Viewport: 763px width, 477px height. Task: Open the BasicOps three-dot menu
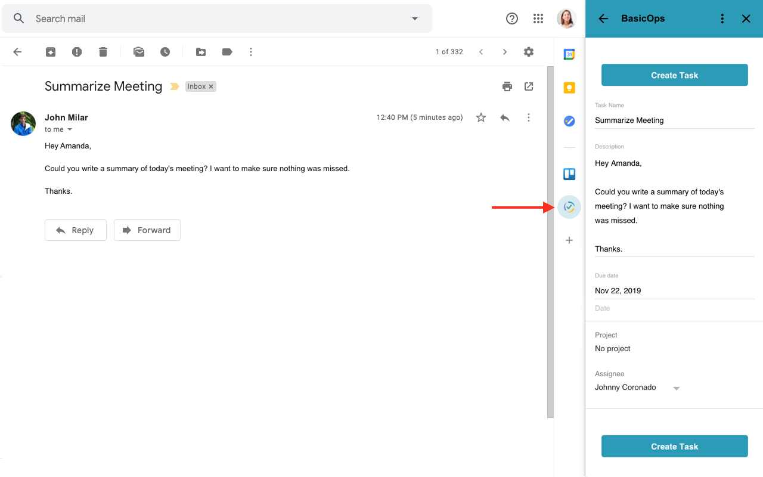pyautogui.click(x=722, y=18)
